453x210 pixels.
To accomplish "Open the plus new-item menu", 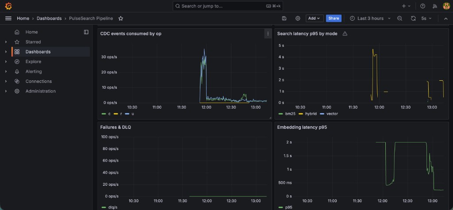I will (x=406, y=6).
